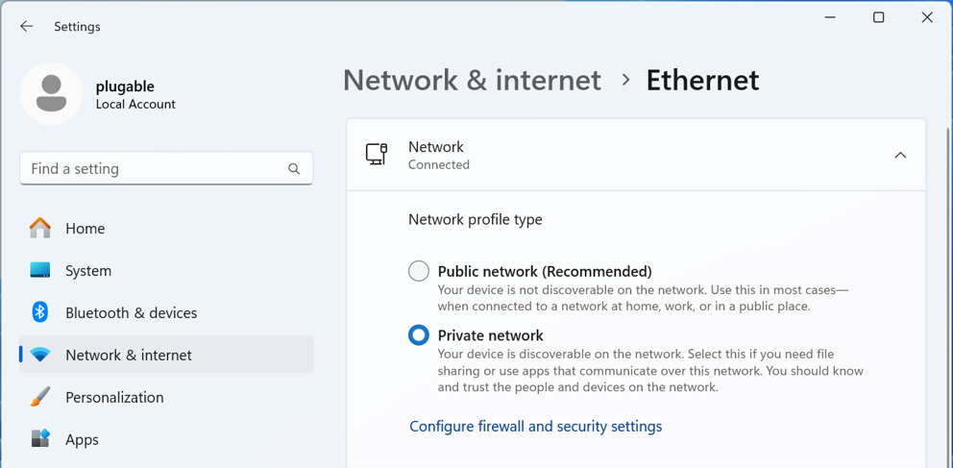Viewport: 953px width, 468px height.
Task: Open Network & internet breadcrumb
Action: tap(472, 80)
